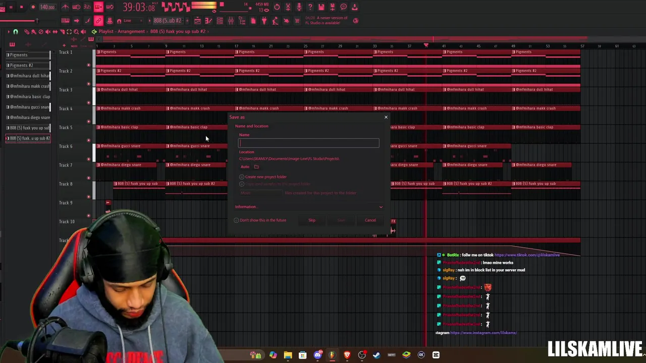Click Cancel in the Save as dialog
Image resolution: width=646 pixels, height=363 pixels.
[370, 220]
